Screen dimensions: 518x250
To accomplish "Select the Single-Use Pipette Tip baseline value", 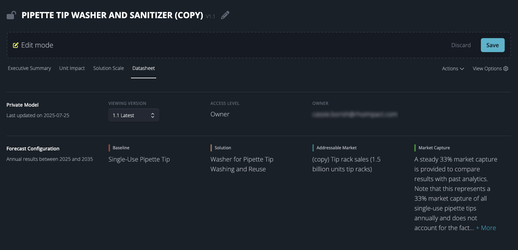I will coord(139,159).
